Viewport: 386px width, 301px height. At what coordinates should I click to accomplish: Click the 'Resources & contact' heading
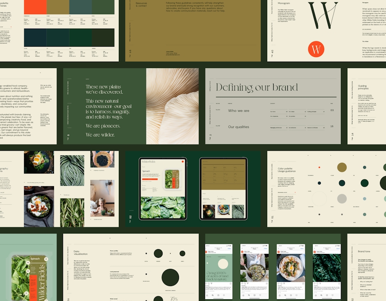141,4
